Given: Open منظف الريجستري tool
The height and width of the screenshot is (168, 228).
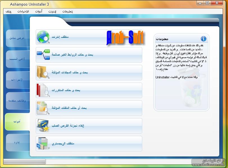Looking at the screenshot, I should [89, 144].
